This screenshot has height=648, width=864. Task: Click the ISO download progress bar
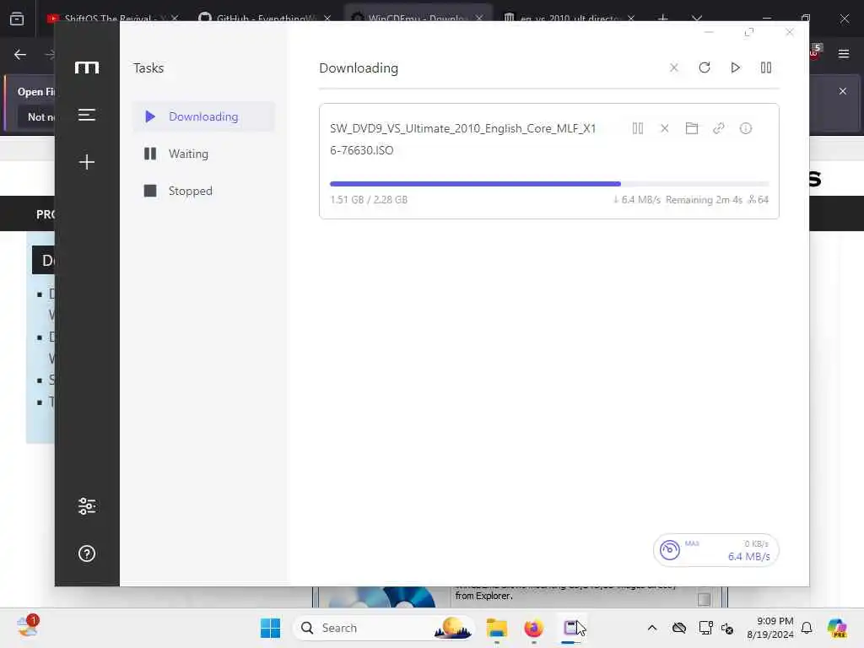point(548,183)
